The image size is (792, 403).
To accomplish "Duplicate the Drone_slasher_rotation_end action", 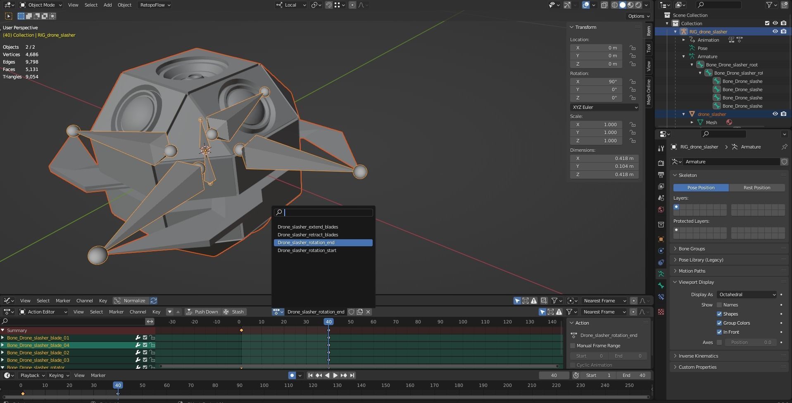I will click(x=360, y=312).
